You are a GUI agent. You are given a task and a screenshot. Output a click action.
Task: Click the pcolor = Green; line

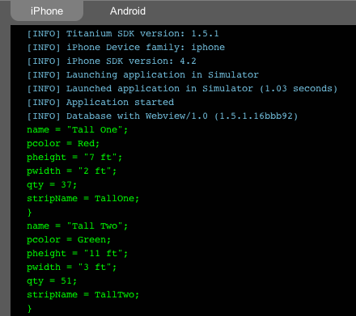coord(69,240)
